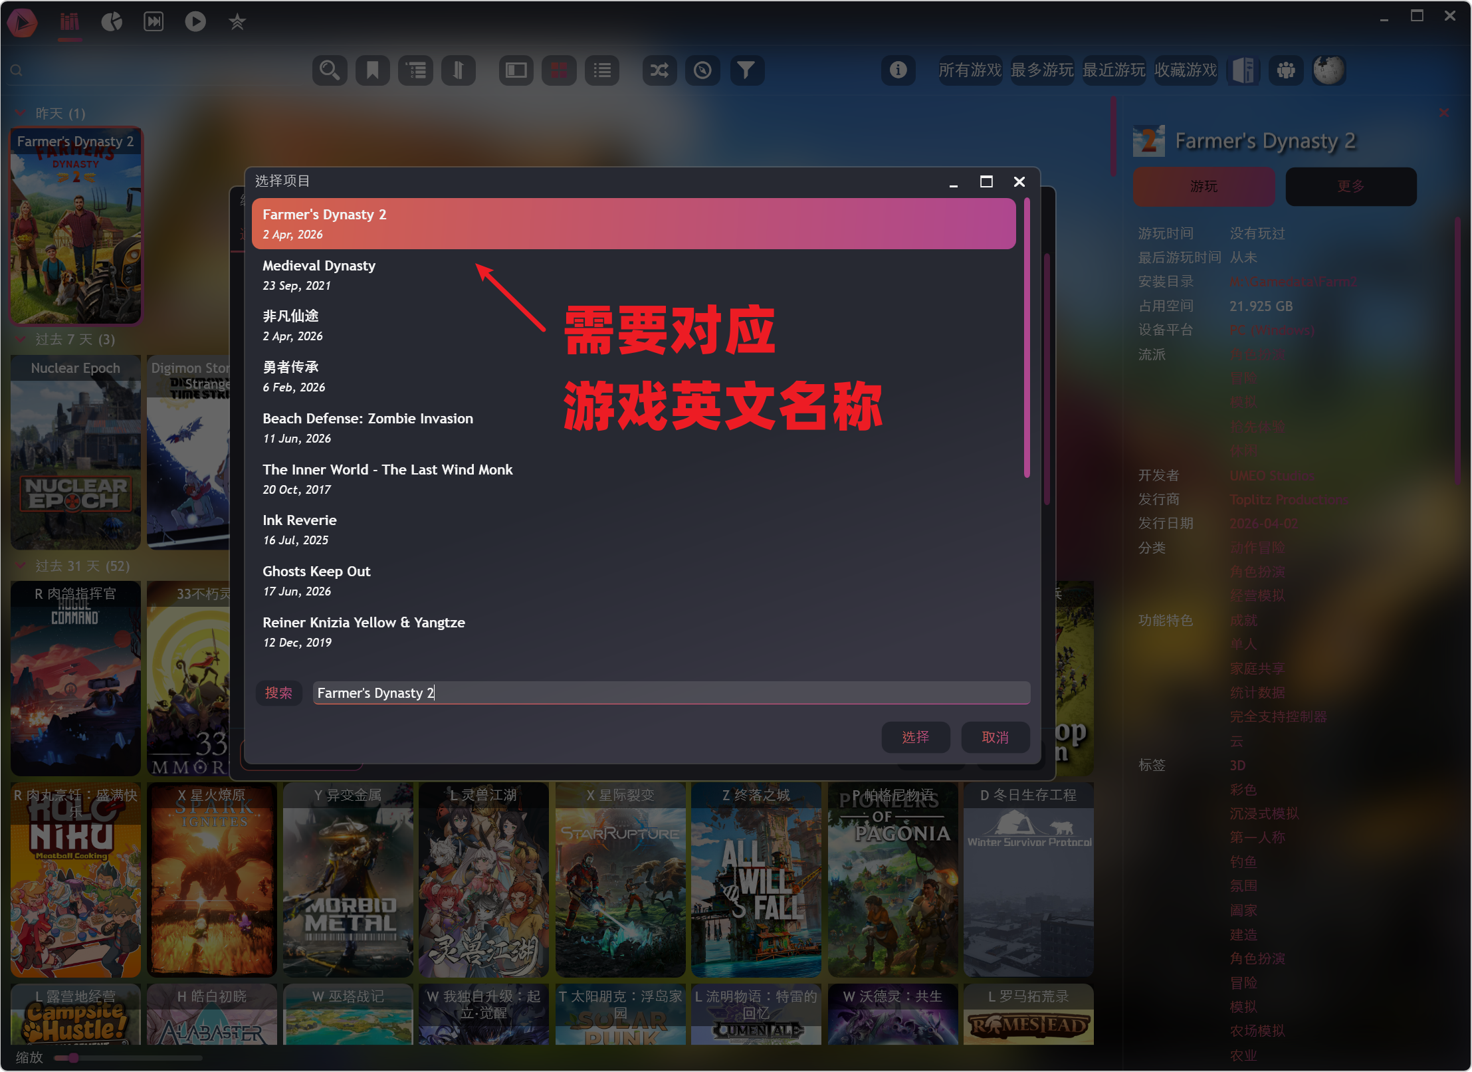
Task: Select The Inner World - The Last Wind Monk
Action: pyautogui.click(x=633, y=479)
